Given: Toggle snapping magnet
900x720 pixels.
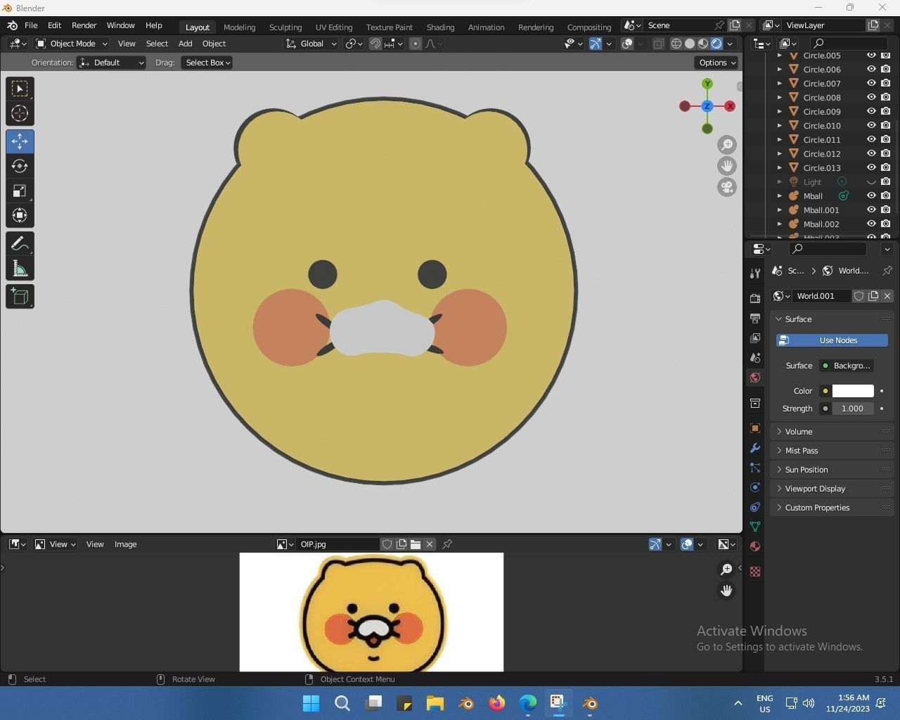Looking at the screenshot, I should tap(375, 44).
